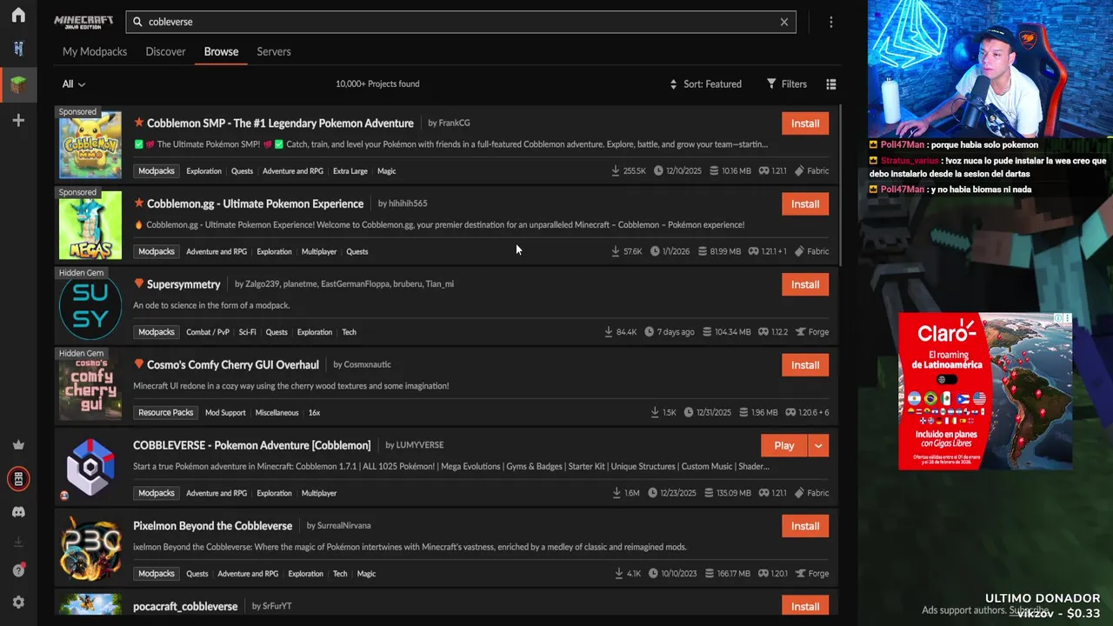Open Supersymmetry project title

183,284
